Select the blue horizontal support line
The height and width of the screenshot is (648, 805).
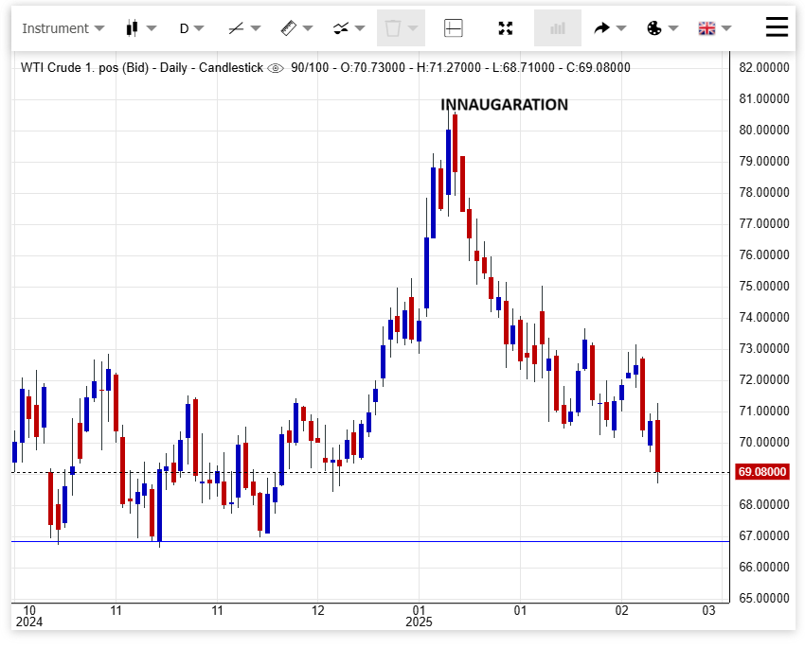coord(369,541)
